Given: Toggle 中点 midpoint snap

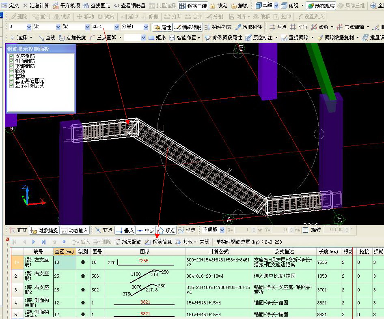Looking at the screenshot, I should coord(145,230).
